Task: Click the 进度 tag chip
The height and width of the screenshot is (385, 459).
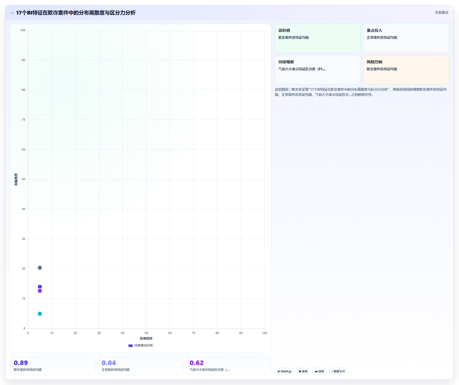Action: (x=319, y=371)
